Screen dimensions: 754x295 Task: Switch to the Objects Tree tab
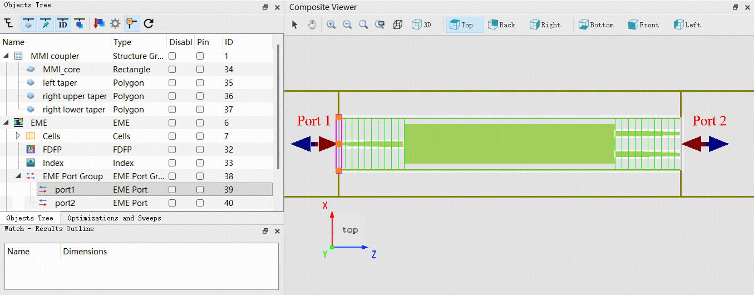pyautogui.click(x=30, y=218)
